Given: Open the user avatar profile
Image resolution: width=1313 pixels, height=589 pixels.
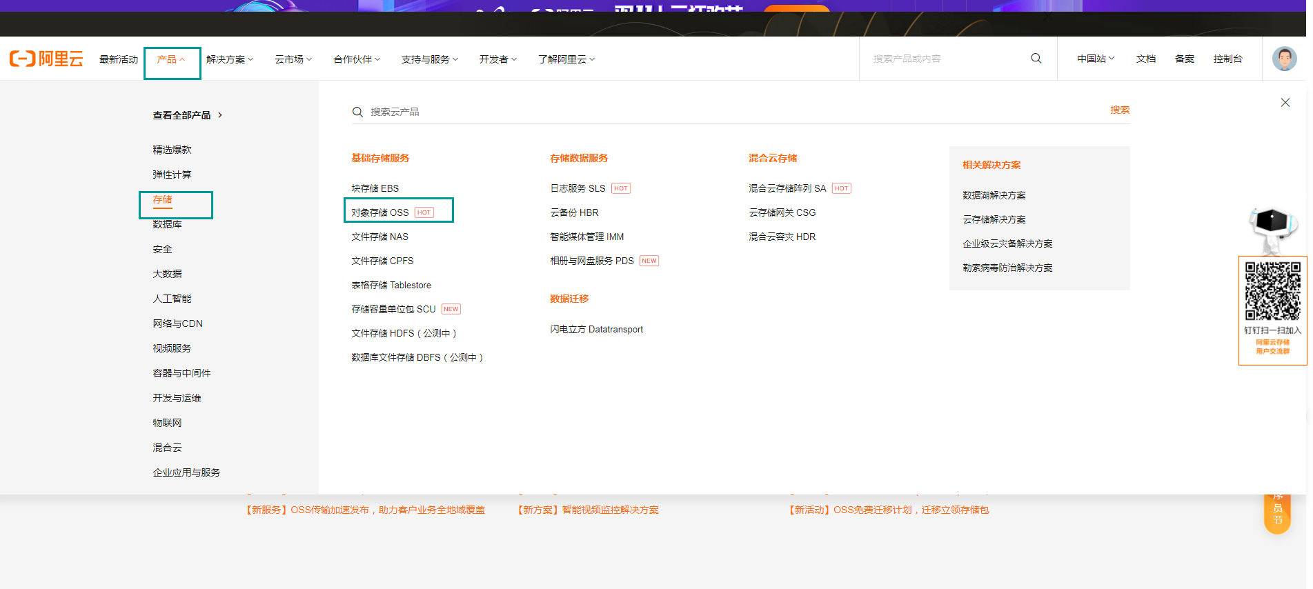Looking at the screenshot, I should pyautogui.click(x=1284, y=59).
